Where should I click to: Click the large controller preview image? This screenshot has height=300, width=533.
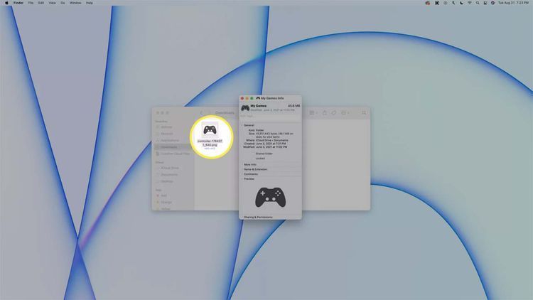[271, 197]
